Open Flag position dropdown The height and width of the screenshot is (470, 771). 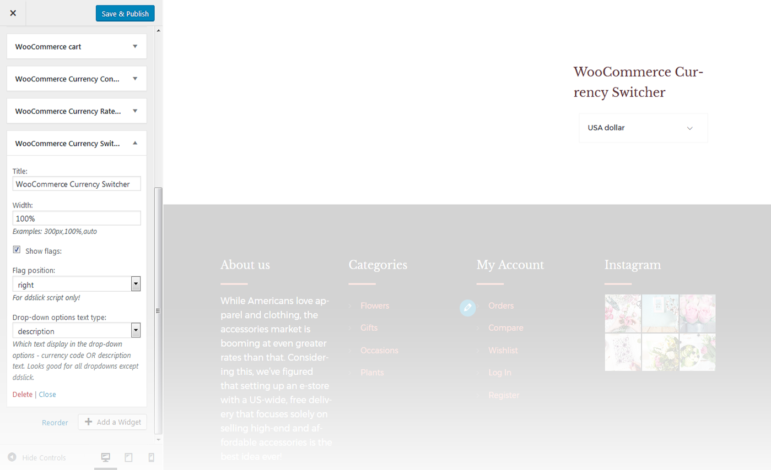click(x=77, y=284)
